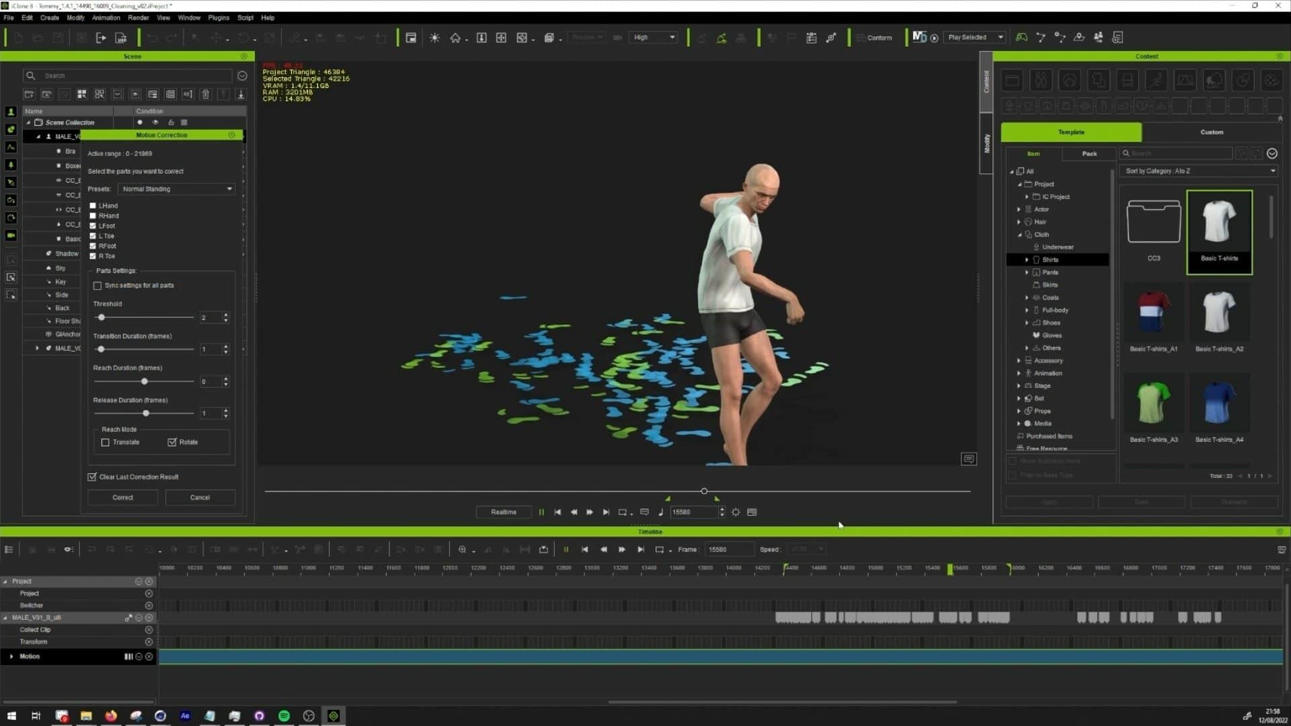Open the Animation menu in the menu bar

click(106, 17)
